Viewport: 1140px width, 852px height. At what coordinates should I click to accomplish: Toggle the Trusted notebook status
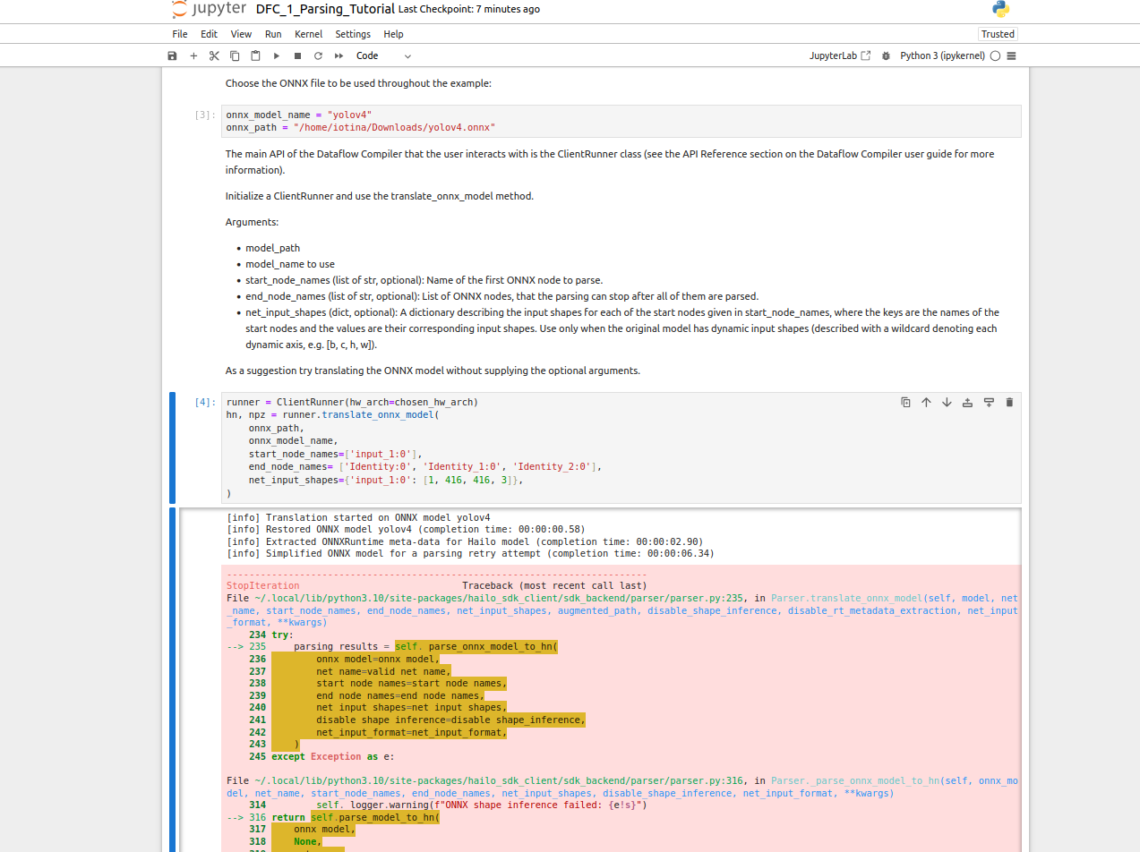coord(998,34)
